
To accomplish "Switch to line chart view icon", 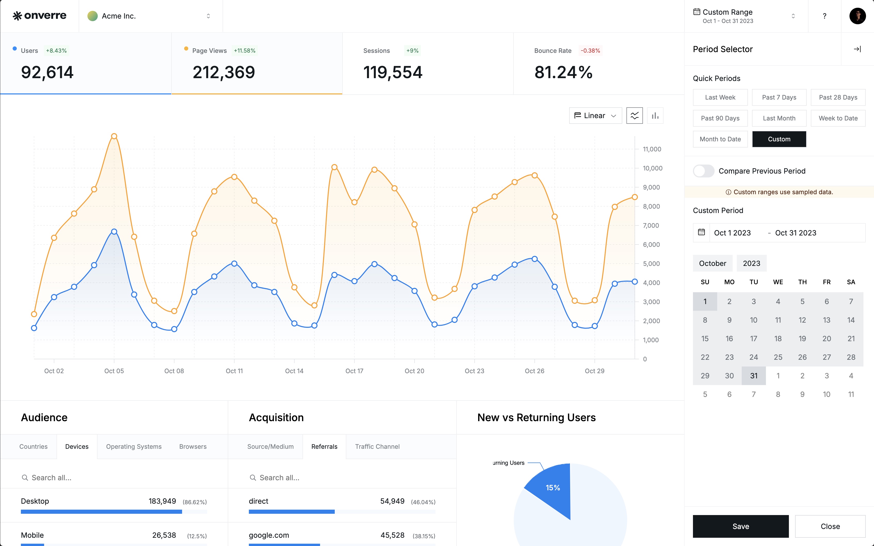I will click(x=634, y=116).
